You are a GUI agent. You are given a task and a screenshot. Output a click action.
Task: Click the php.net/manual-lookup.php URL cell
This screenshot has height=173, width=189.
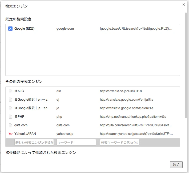click(133, 117)
